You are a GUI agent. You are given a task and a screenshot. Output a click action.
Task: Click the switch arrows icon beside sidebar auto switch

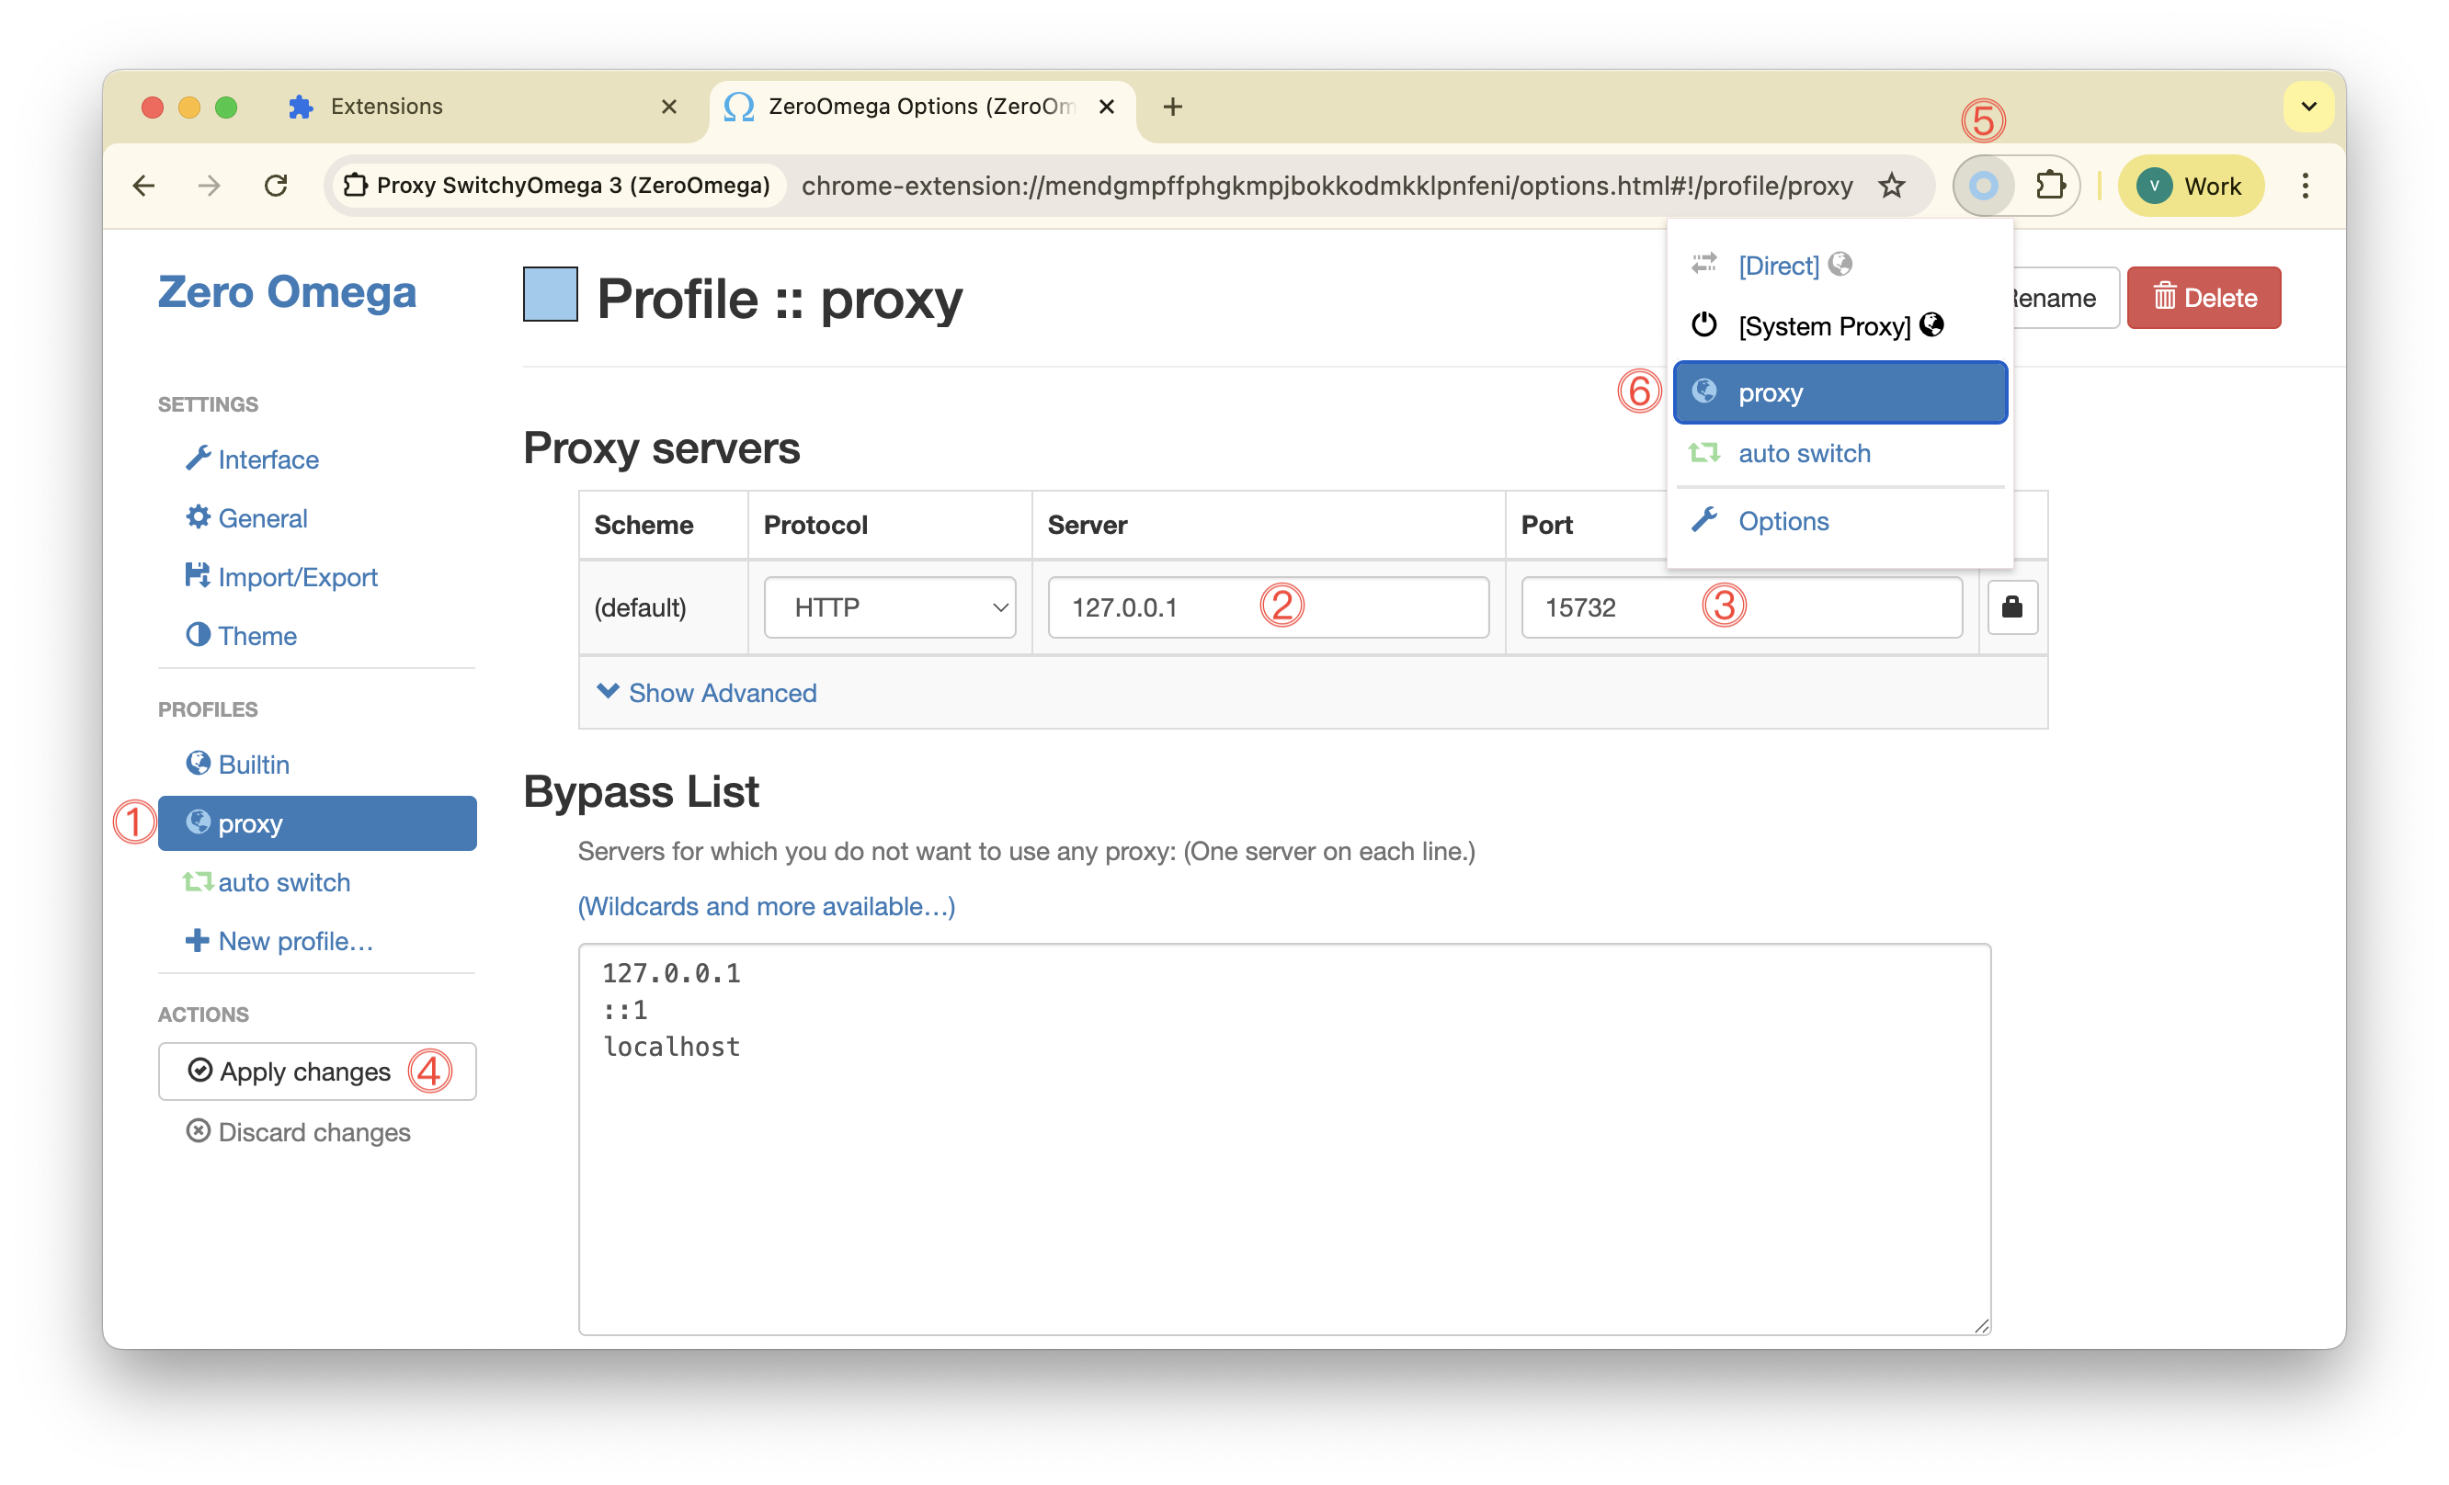(197, 880)
